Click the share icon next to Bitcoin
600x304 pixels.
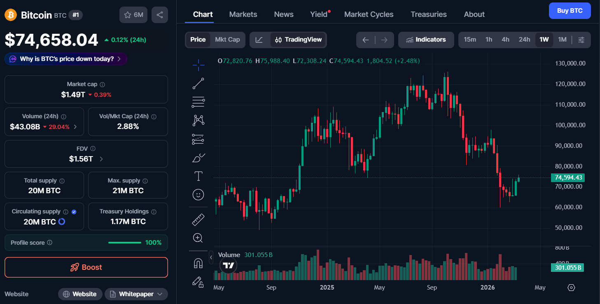pos(160,15)
